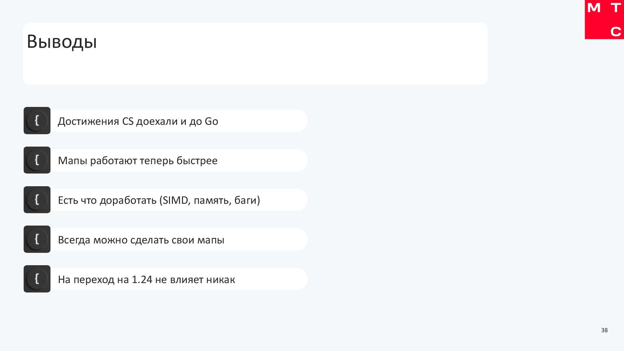Click brace icon beside 'Достижения CS' item
This screenshot has width=624, height=351.
(37, 121)
